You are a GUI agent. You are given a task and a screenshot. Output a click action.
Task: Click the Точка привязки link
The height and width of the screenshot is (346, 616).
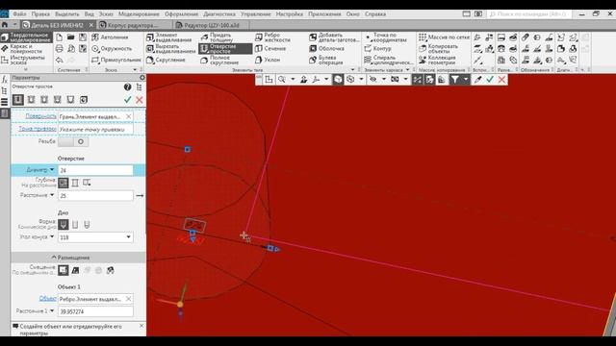click(x=38, y=129)
